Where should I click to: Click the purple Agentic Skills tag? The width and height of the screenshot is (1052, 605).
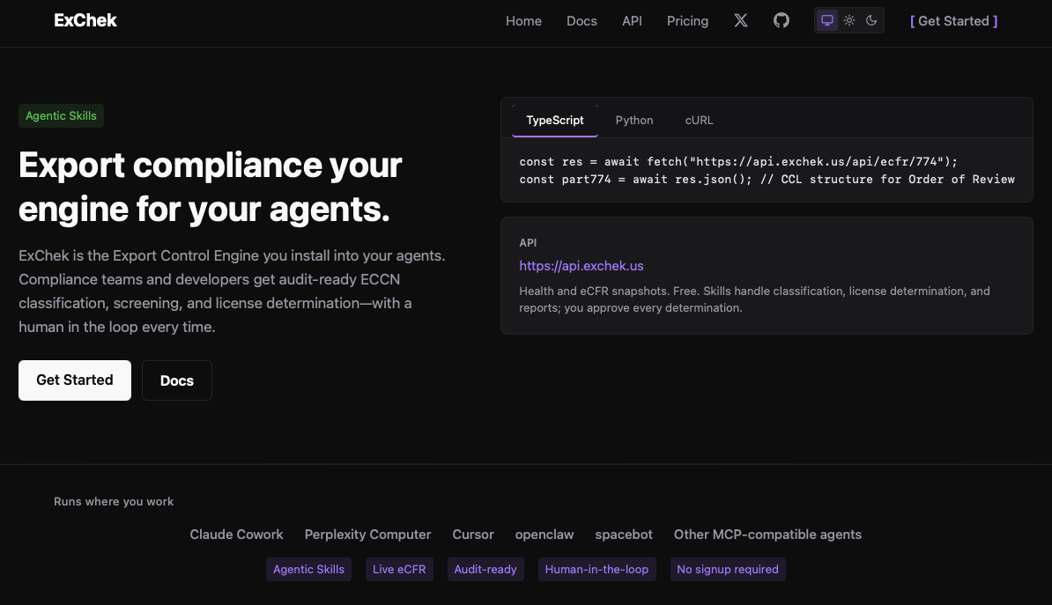308,570
